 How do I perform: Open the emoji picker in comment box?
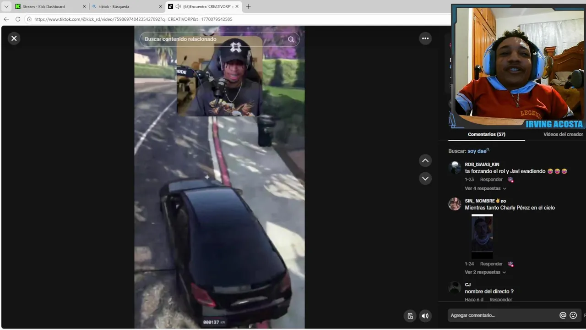pyautogui.click(x=573, y=315)
